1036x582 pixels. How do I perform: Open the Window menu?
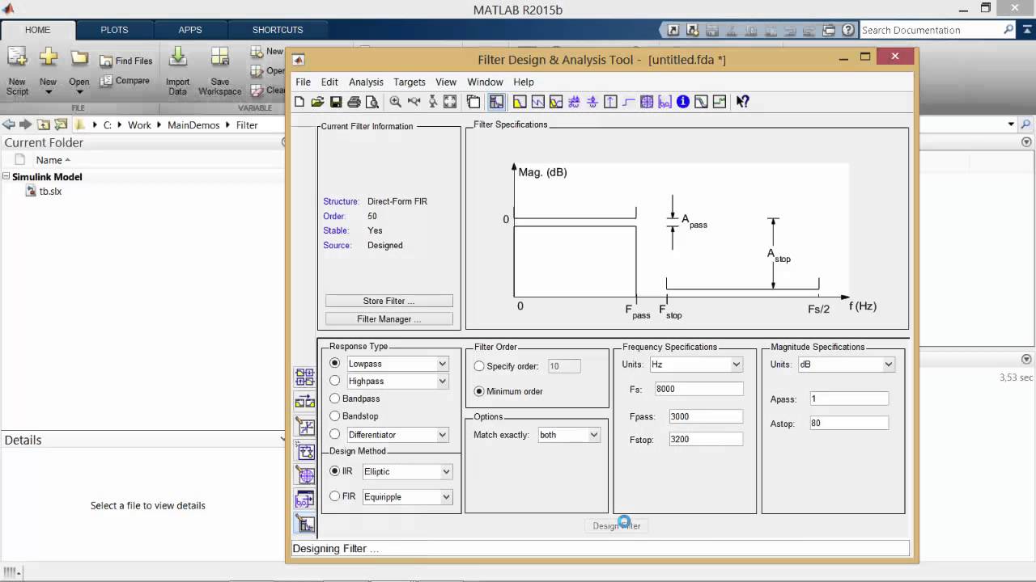485,82
